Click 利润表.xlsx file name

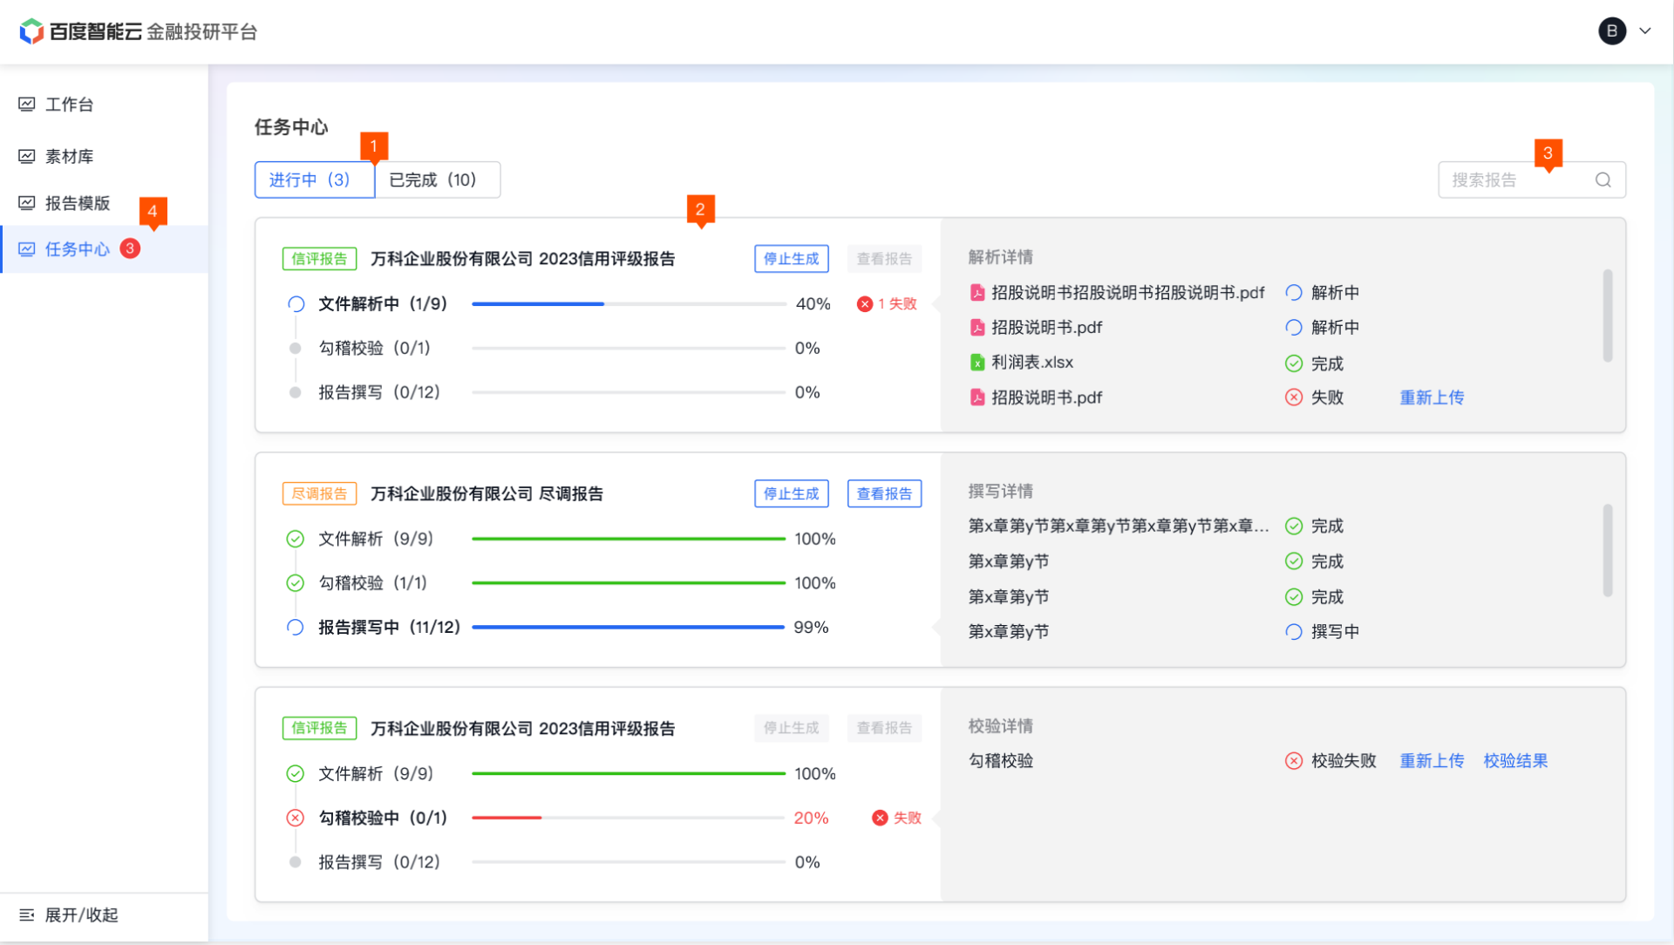1032,363
